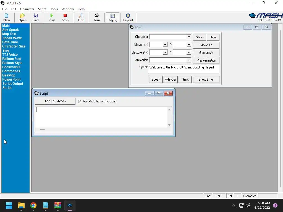Viewport: 283px width, 212px height.
Task: Open the taskbar clock and date
Action: point(262,205)
